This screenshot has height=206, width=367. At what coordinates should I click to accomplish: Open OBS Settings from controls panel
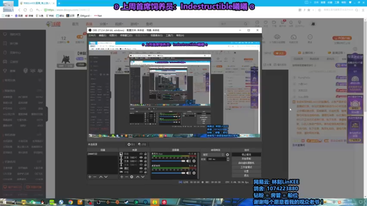pos(246,171)
